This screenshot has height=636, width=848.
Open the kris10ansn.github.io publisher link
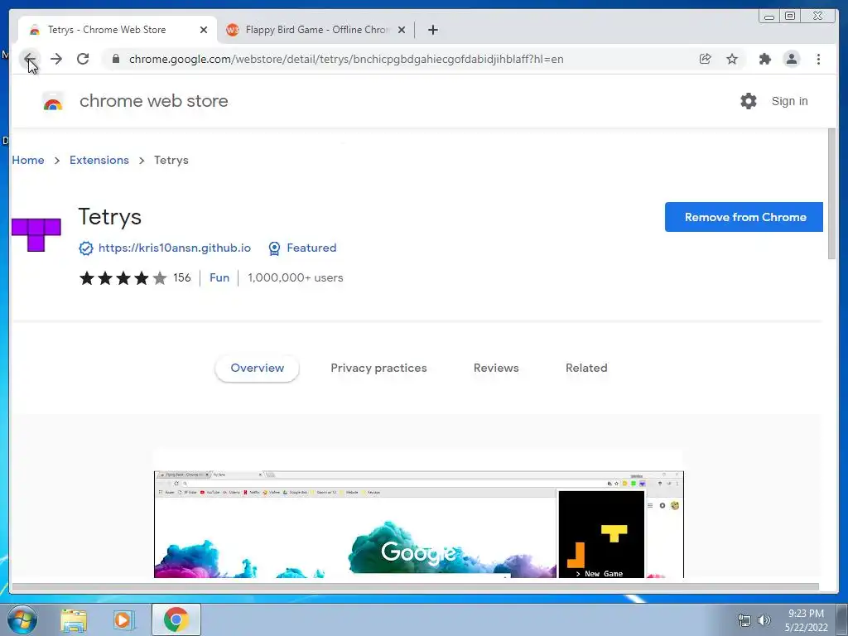click(175, 248)
